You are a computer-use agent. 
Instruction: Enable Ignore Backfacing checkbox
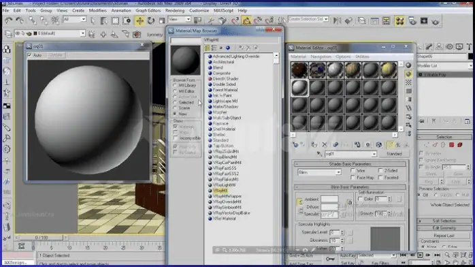(421, 159)
